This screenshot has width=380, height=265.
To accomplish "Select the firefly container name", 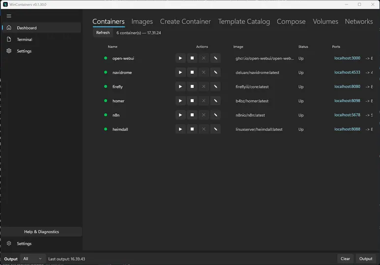I will (117, 87).
